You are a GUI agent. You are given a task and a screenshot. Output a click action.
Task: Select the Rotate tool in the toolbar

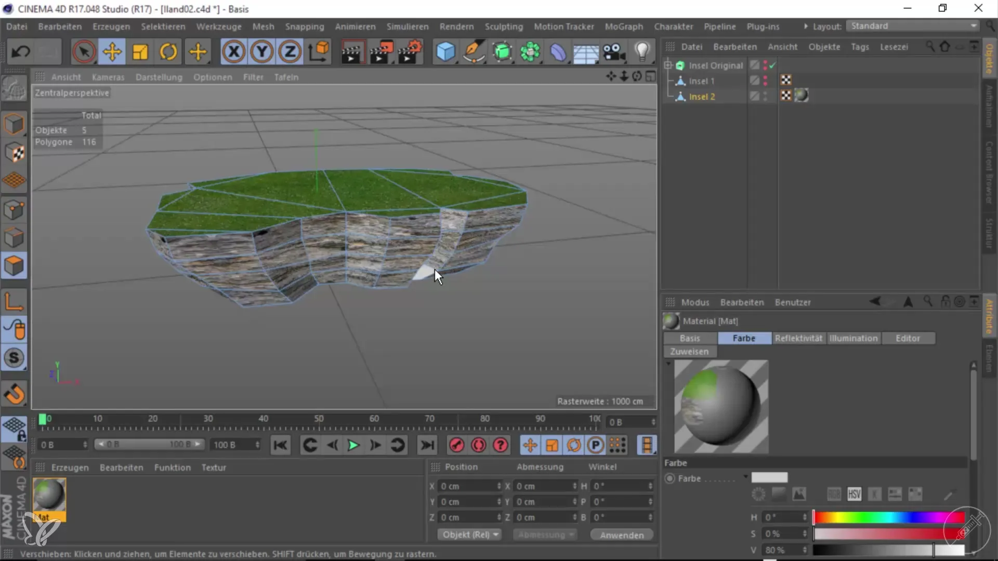pos(168,51)
